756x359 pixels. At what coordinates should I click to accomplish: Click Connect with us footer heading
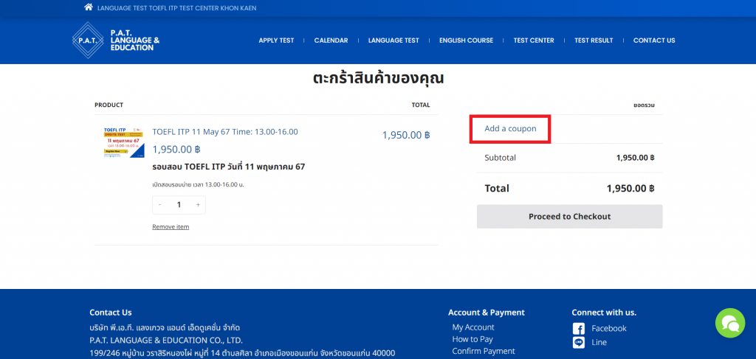tap(604, 313)
